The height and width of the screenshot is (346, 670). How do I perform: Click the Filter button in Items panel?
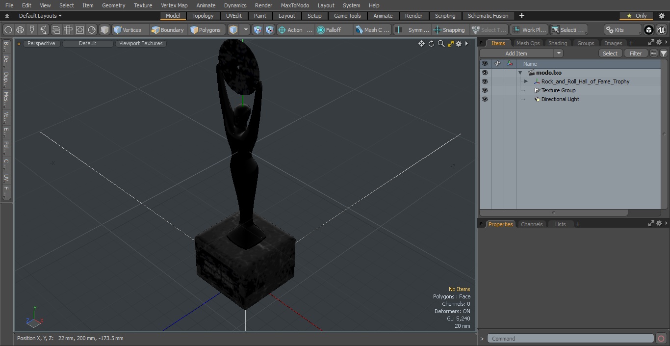tap(636, 53)
